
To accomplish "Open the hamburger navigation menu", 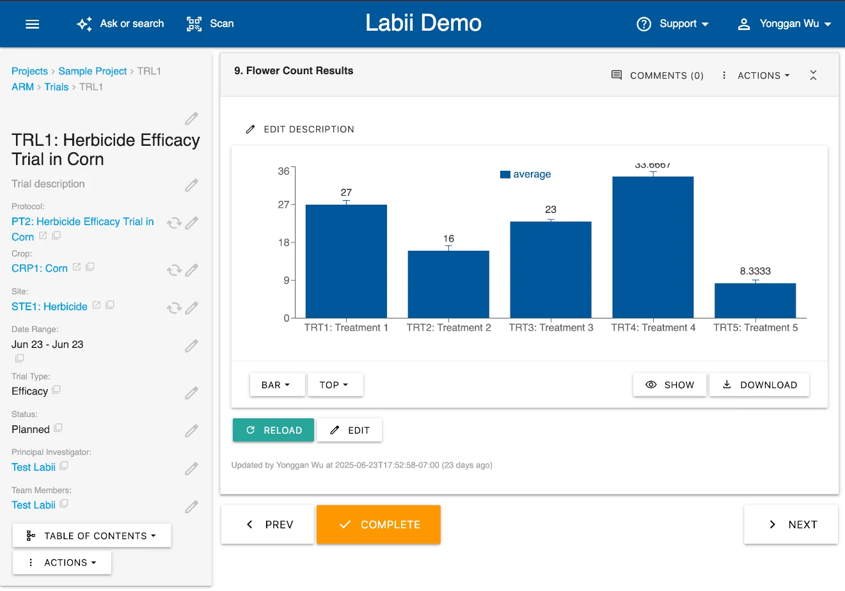I will point(32,24).
